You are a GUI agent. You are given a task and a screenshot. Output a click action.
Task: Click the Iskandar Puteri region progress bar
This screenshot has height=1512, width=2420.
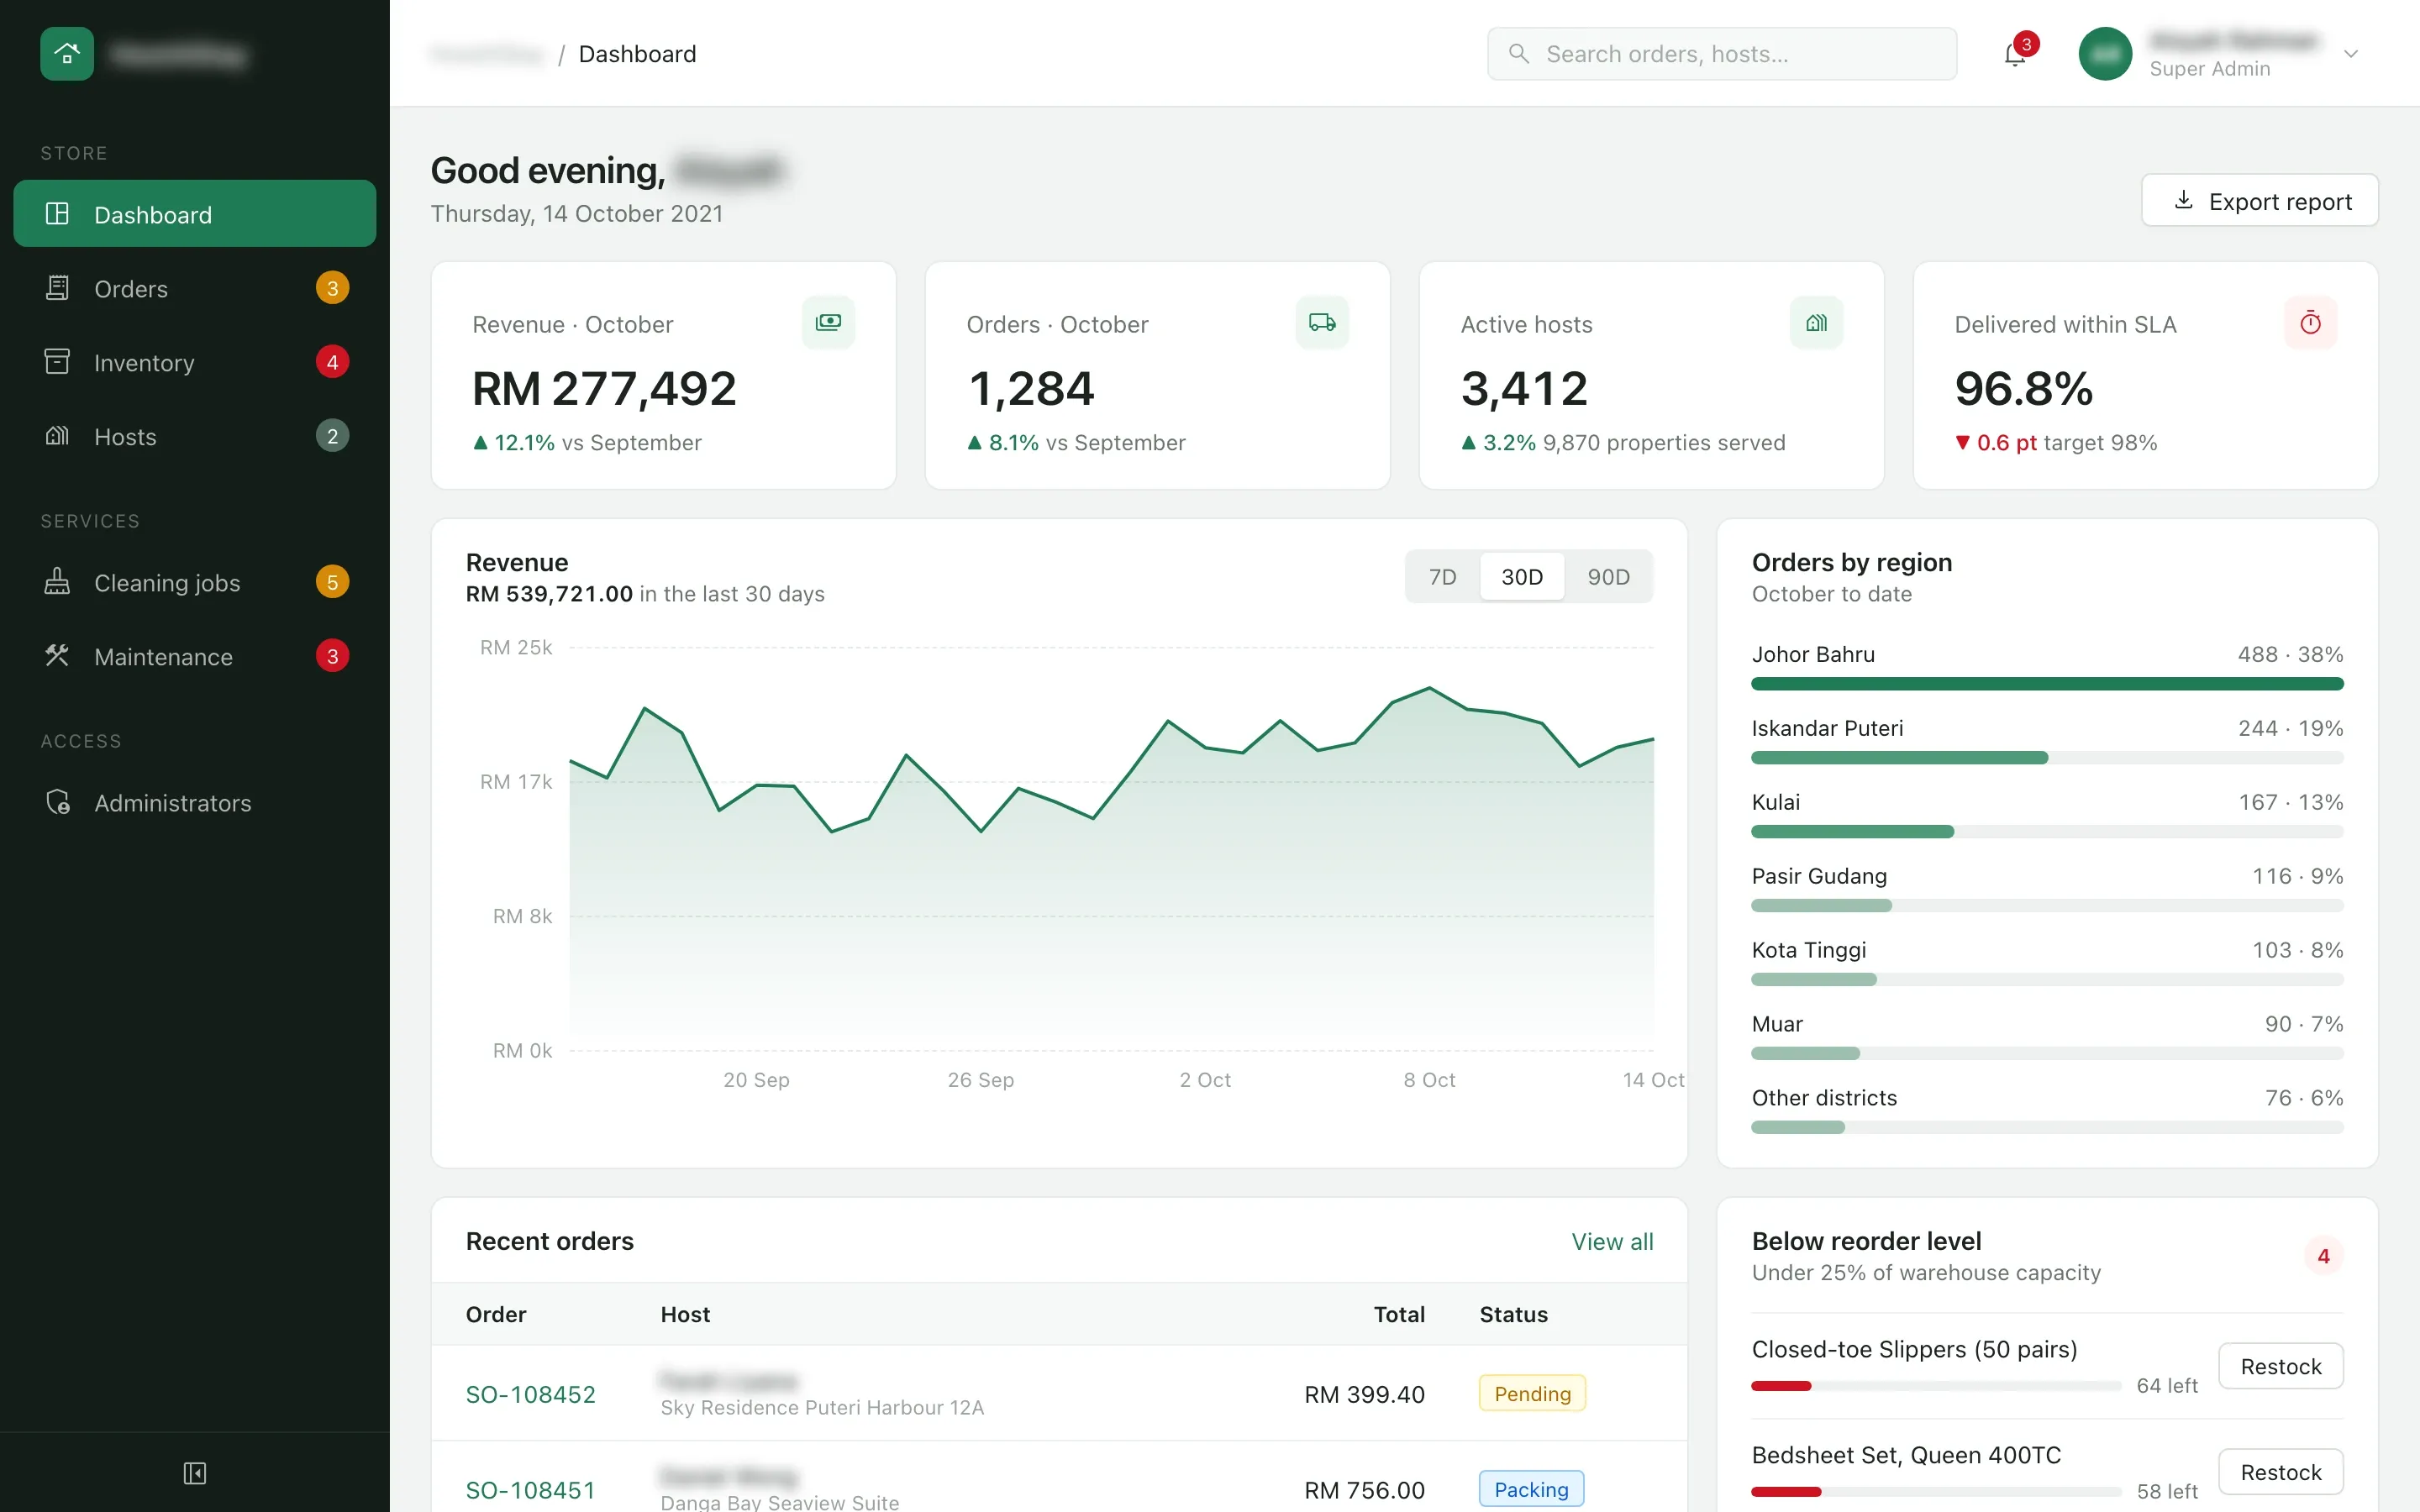(2047, 758)
